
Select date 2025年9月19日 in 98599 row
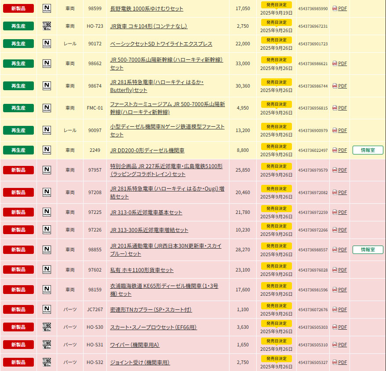[276, 13]
